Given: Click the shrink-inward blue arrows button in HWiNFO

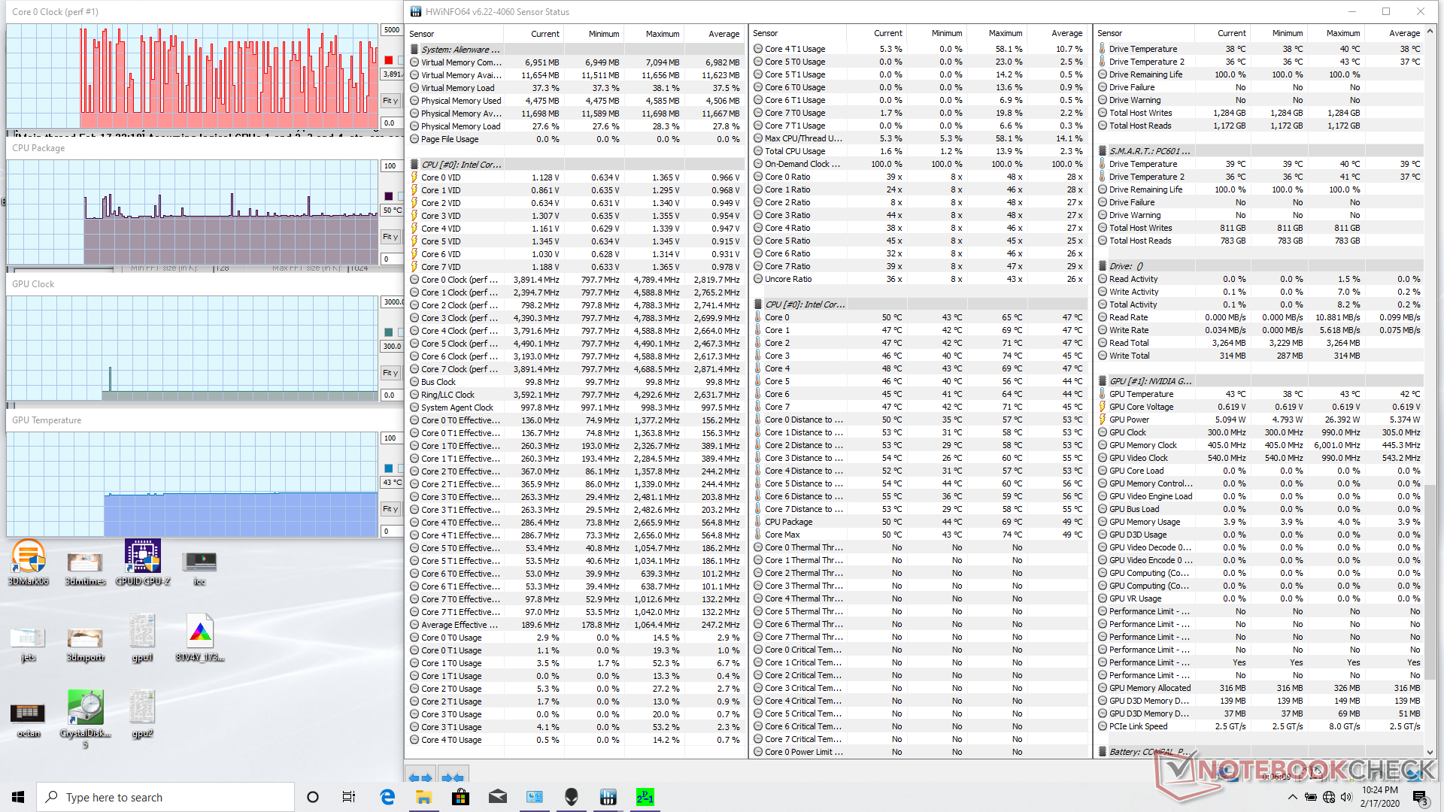Looking at the screenshot, I should point(453,777).
